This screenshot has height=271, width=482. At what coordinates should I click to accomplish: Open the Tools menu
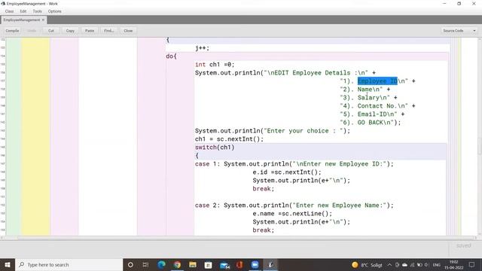click(x=37, y=11)
